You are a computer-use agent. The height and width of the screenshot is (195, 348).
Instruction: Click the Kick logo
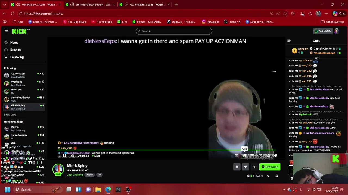(21, 31)
